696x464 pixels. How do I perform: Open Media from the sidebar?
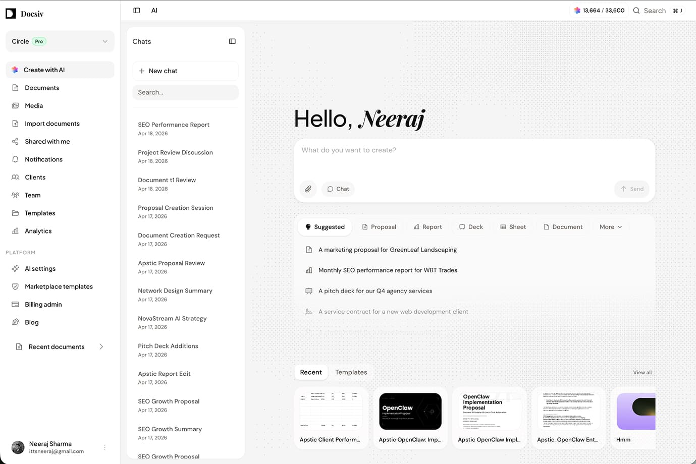click(34, 105)
